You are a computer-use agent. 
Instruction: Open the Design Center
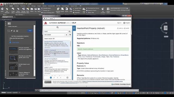point(108,10)
